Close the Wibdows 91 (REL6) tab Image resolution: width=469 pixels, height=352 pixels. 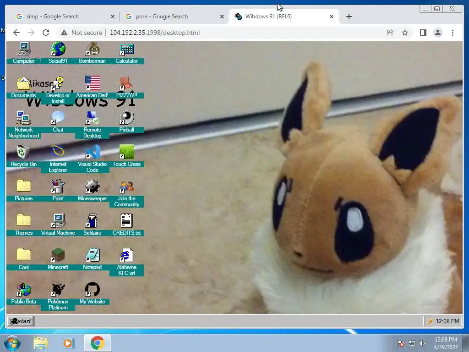click(x=332, y=16)
